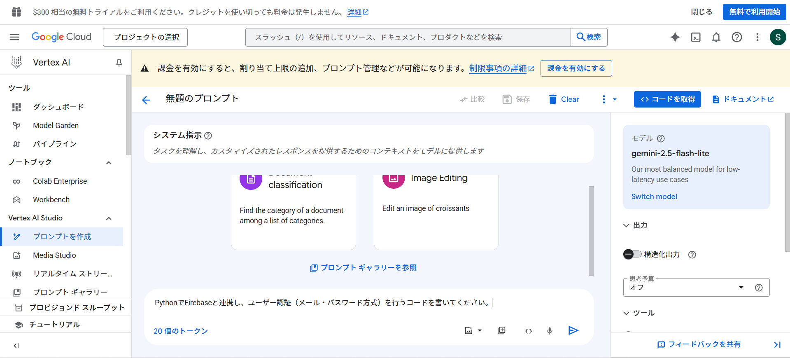The height and width of the screenshot is (358, 790).
Task: Click the 無料で利用開始 button
Action: click(754, 12)
